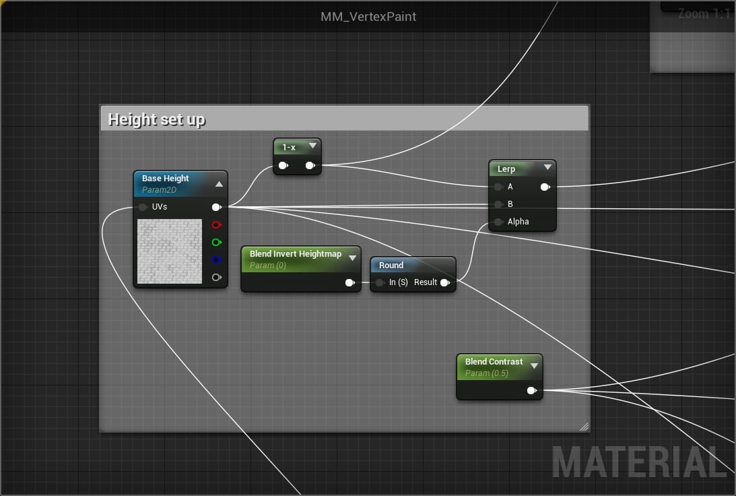Viewport: 736px width, 496px height.
Task: Click the 1-x node input pin
Action: click(x=283, y=165)
